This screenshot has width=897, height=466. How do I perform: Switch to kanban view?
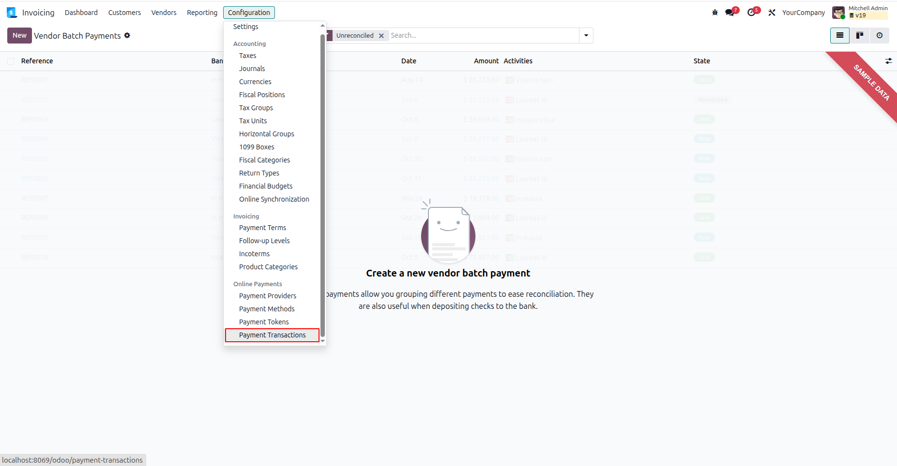click(860, 35)
